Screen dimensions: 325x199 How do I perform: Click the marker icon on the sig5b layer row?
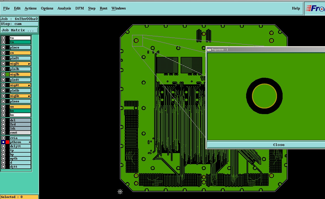(29, 96)
